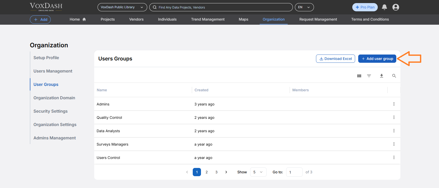Select the Users Control group name
Screen dimensions: 439x188
(x=108, y=158)
